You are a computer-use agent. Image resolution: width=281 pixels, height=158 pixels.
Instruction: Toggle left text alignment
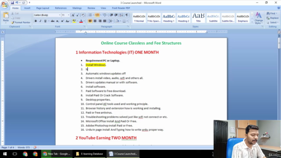(x=90, y=21)
